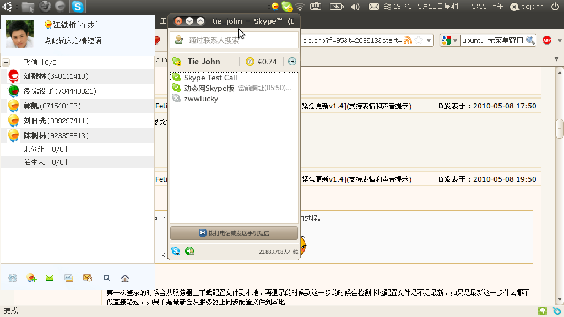
Task: Click the Skype status tray icon
Action: pyautogui.click(x=287, y=7)
